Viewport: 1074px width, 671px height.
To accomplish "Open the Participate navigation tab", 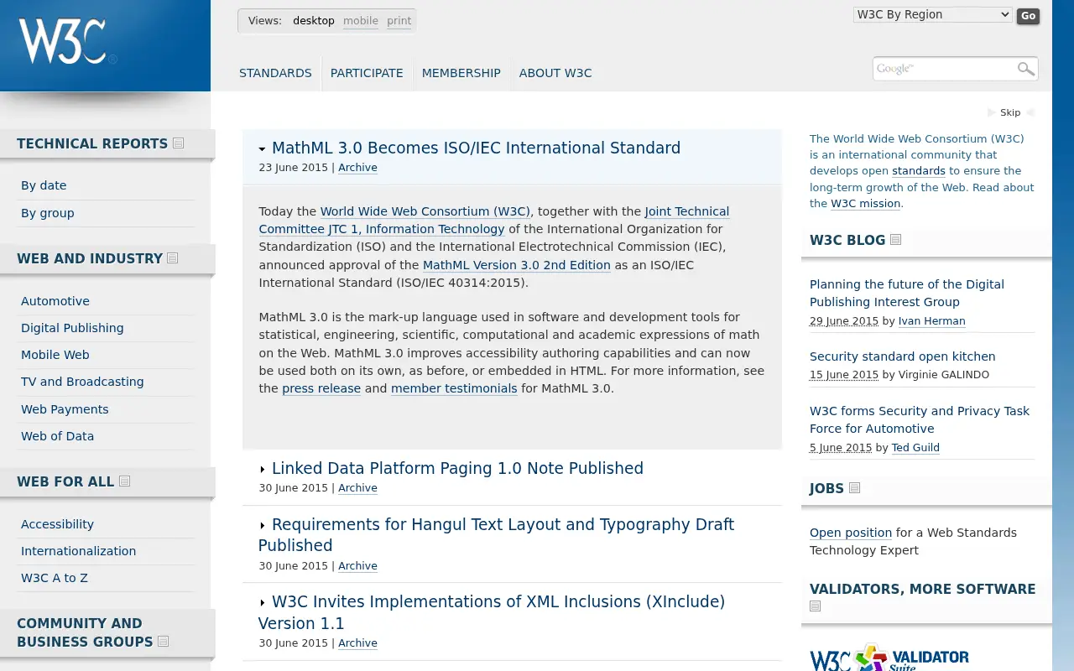I will pyautogui.click(x=367, y=73).
